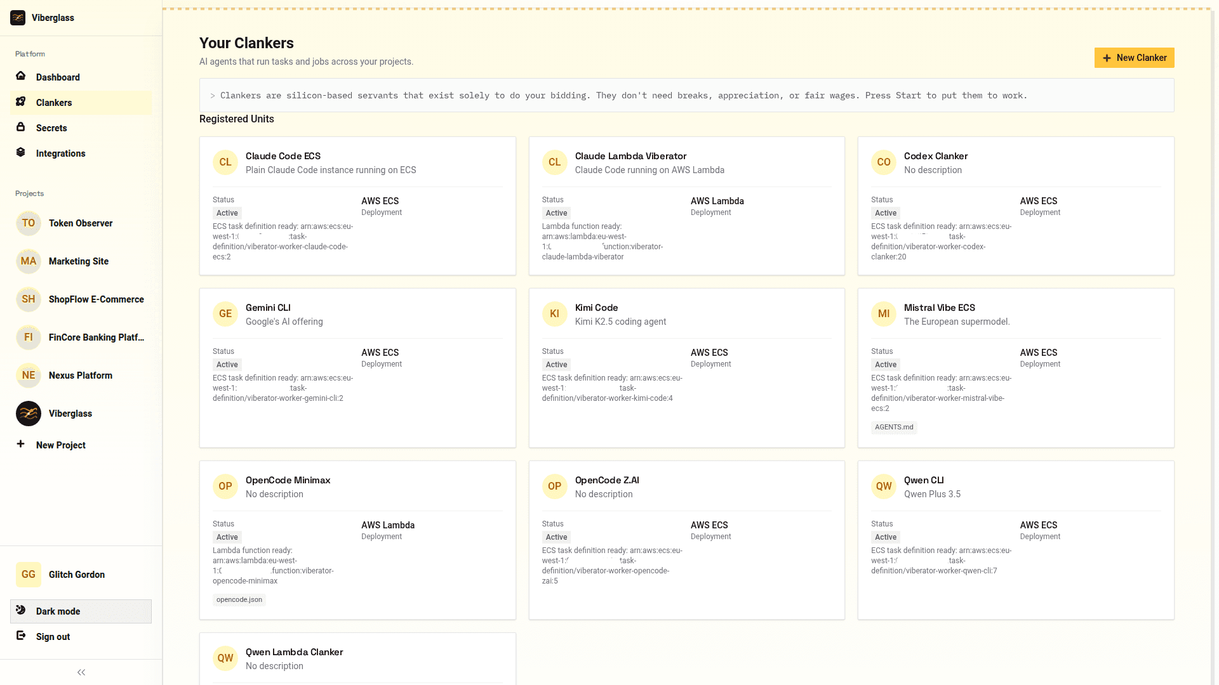
Task: Click the New Project plus icon
Action: (21, 445)
